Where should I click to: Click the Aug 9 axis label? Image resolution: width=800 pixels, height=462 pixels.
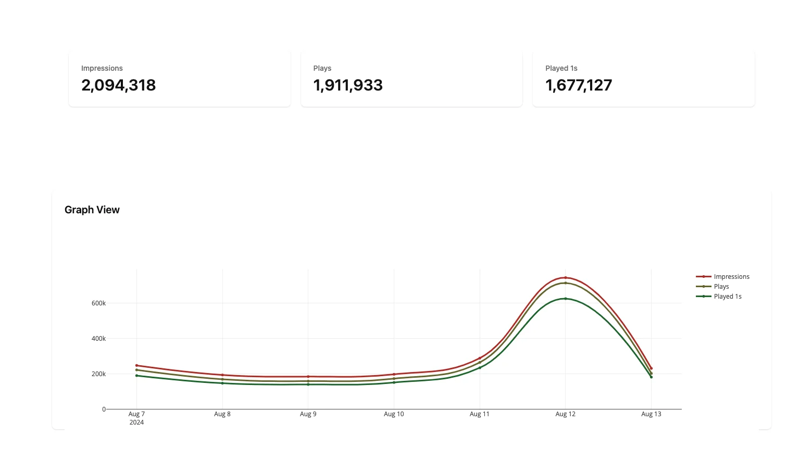[x=308, y=414]
